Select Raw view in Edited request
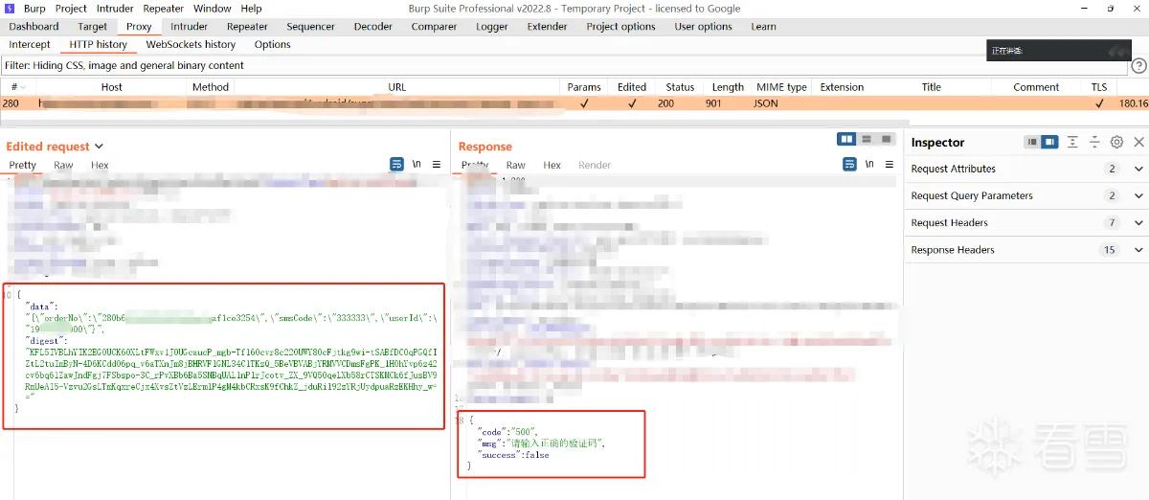This screenshot has height=500, width=1149. tap(63, 166)
